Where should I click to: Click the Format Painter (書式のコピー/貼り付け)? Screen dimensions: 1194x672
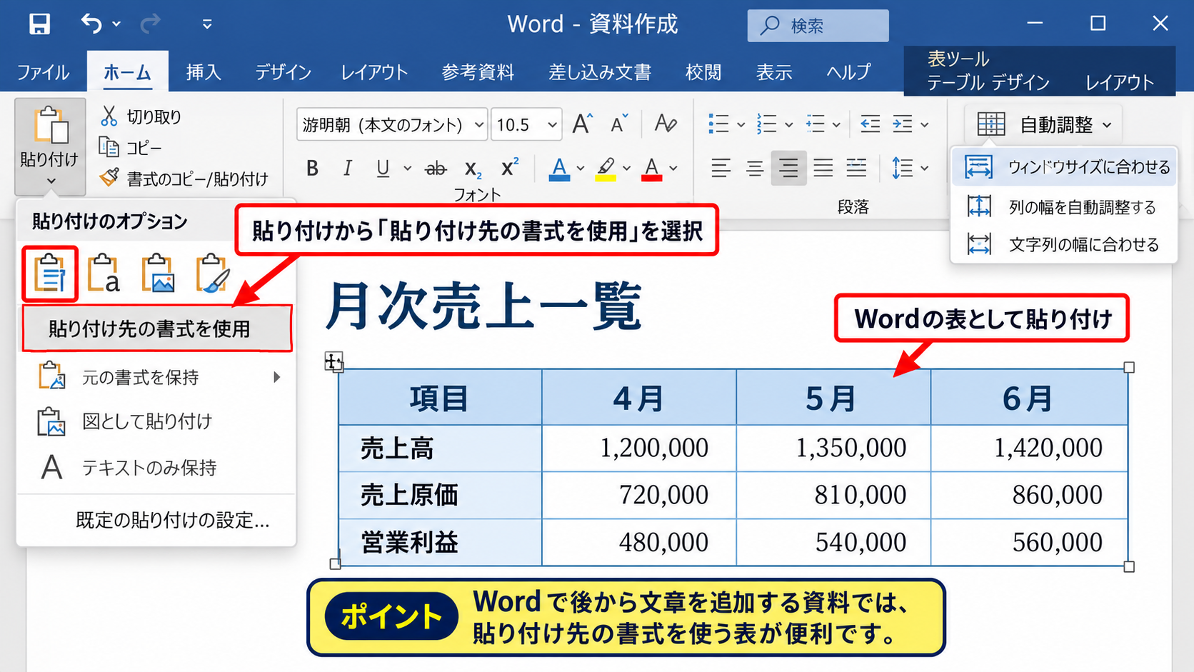pyautogui.click(x=184, y=179)
